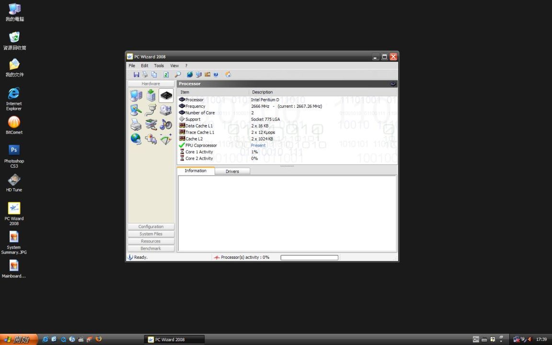Select the Core 1 Activity row
Viewport: 552px width, 345px height.
(287, 152)
